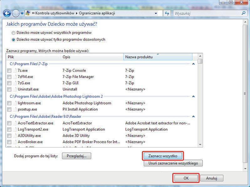The image size is (250, 187).
Task: Collapse the Adobe Photoshop Lightroom 2 group
Action: pos(193,96)
